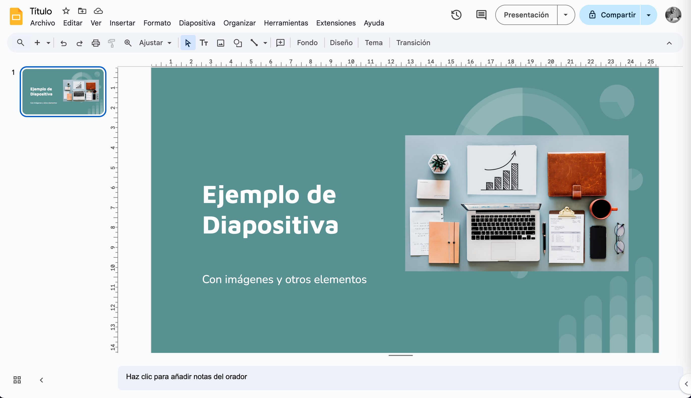Open grid view of slides

pos(17,380)
